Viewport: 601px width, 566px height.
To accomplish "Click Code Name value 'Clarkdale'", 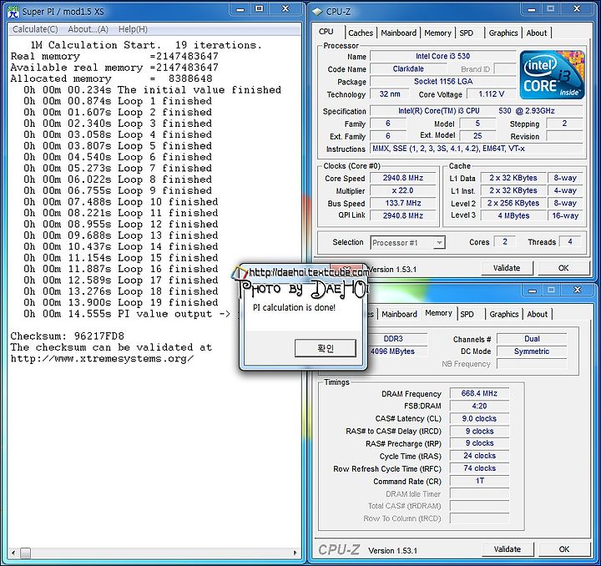I will click(x=408, y=69).
